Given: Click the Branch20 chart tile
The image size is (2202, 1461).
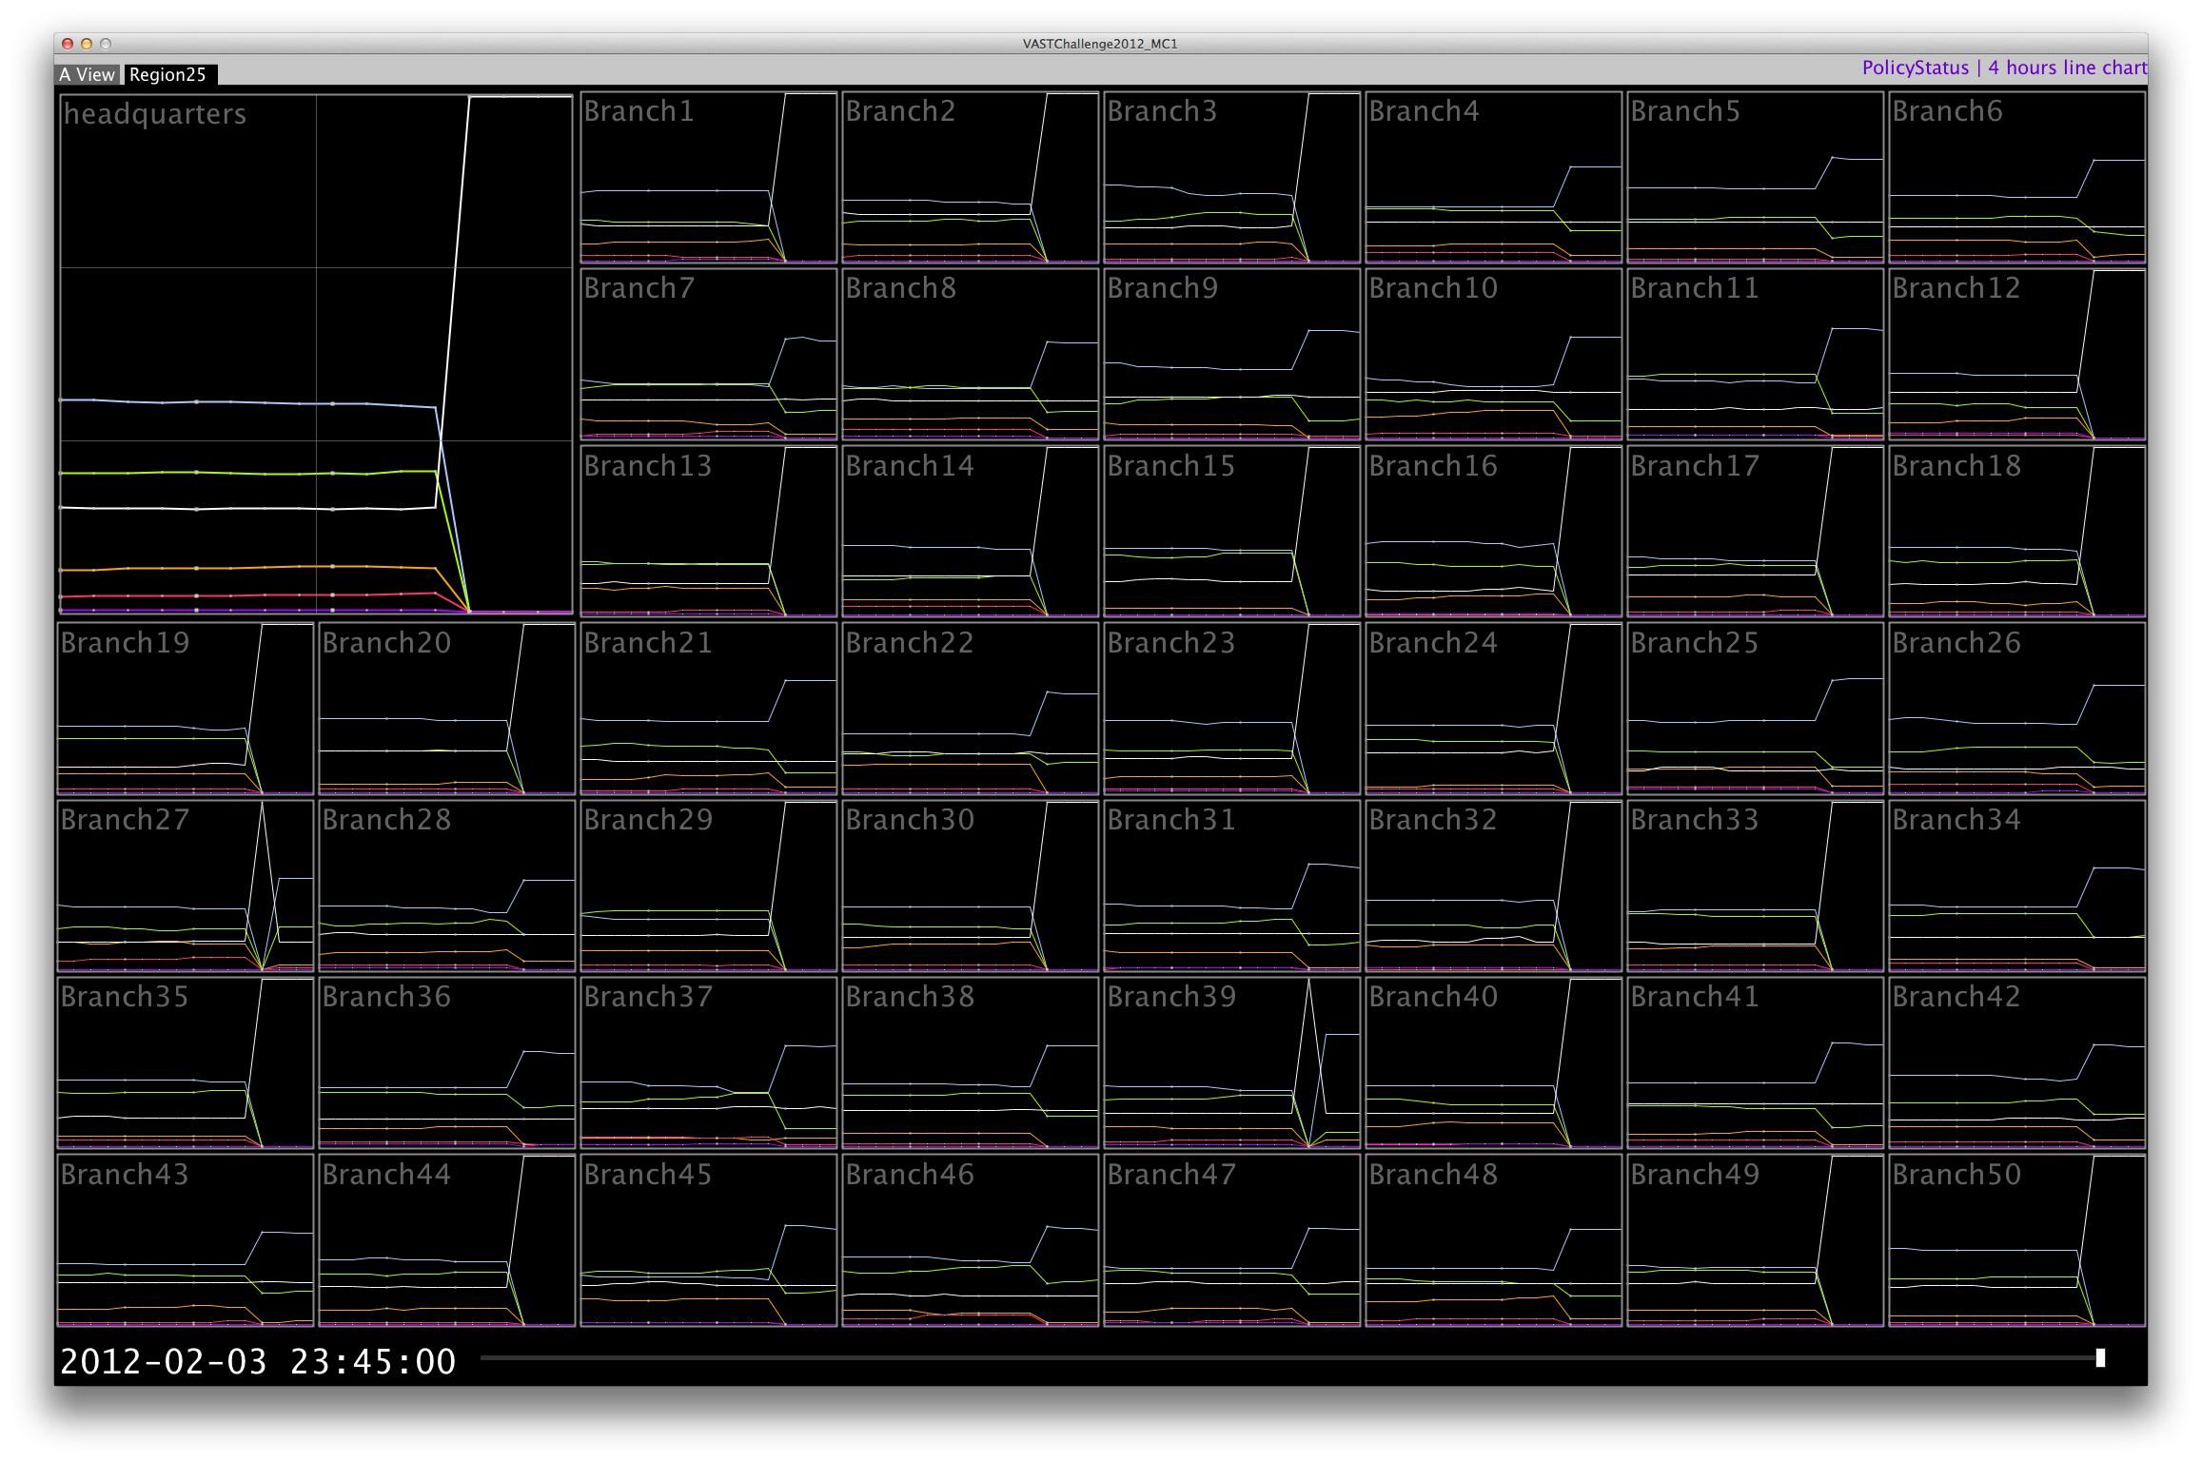Looking at the screenshot, I should (x=447, y=709).
